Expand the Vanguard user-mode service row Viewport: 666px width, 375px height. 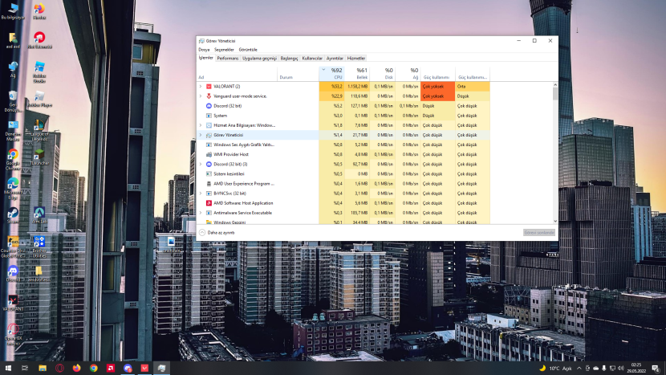tap(201, 96)
